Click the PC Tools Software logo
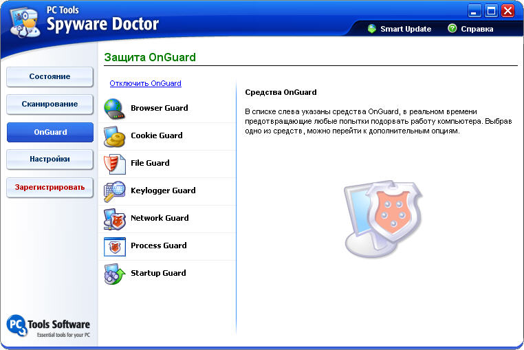 pyautogui.click(x=48, y=326)
